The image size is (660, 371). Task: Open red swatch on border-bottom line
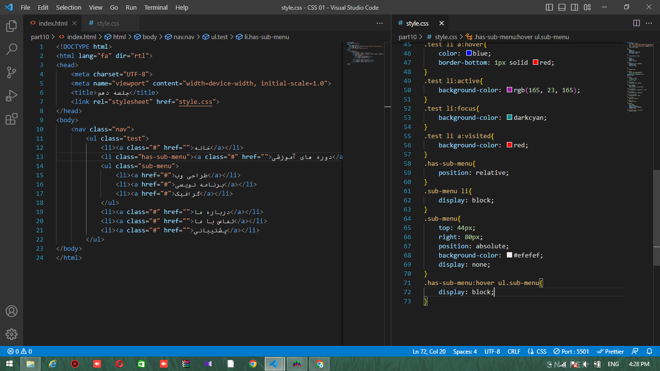[x=535, y=62]
